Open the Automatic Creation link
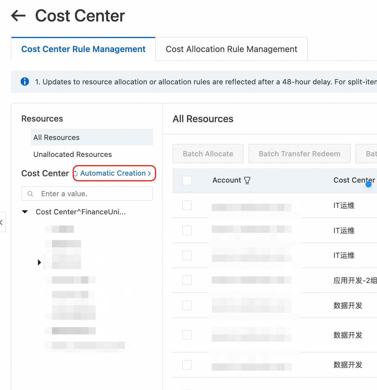Screen dimensions: 377x390 pos(116,173)
